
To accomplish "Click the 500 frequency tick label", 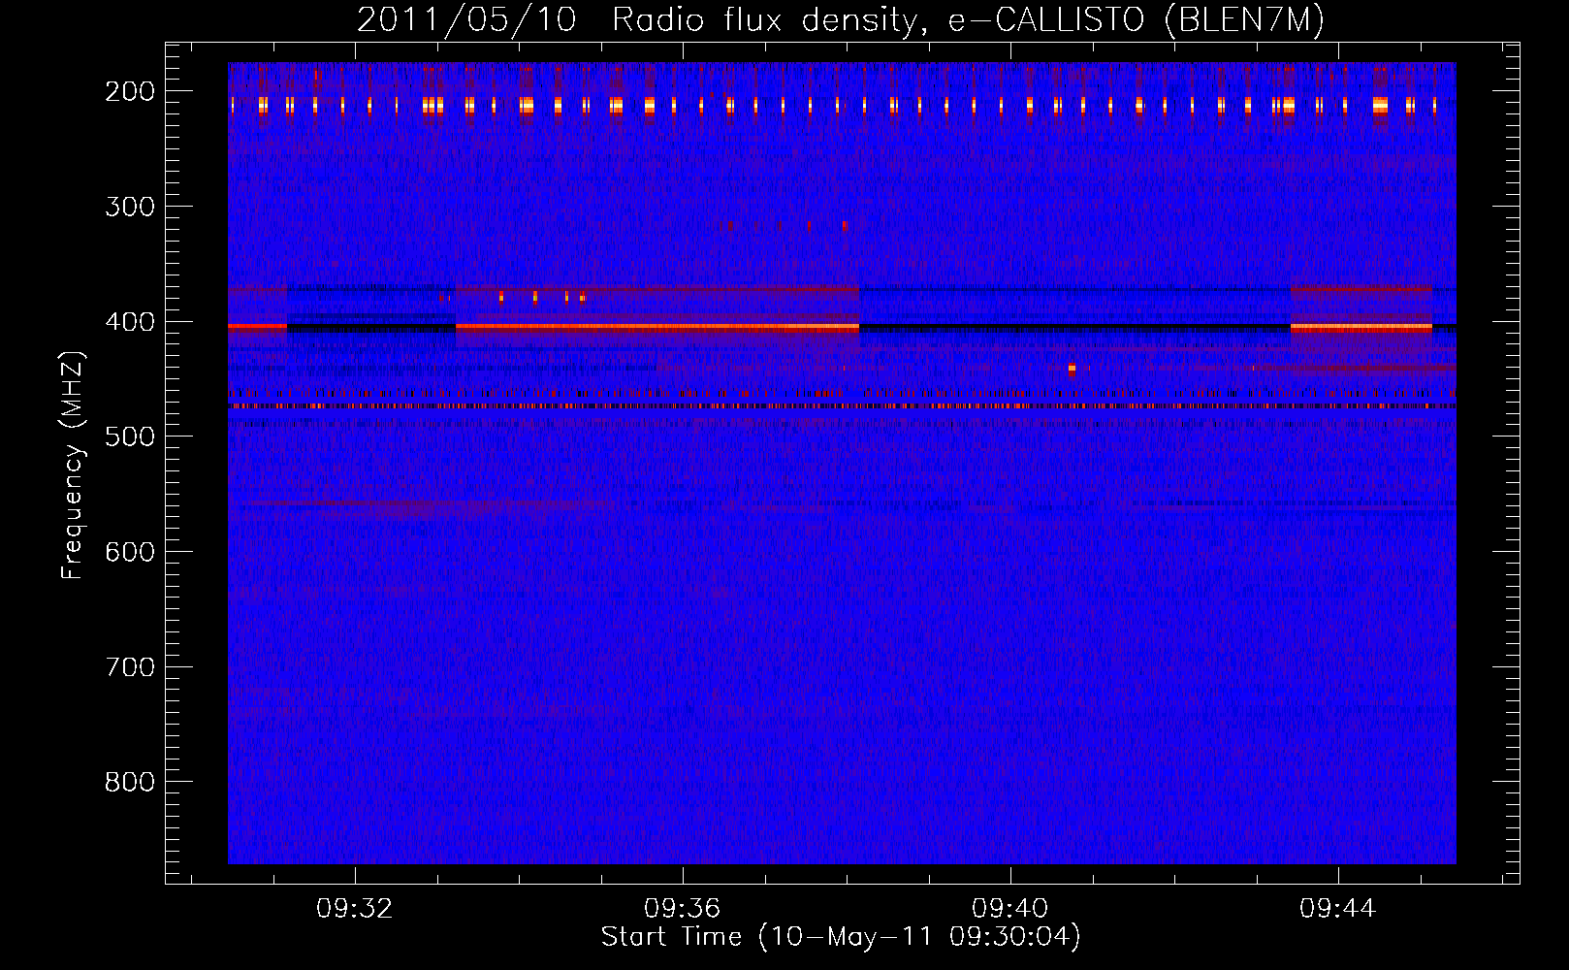I will pos(130,436).
